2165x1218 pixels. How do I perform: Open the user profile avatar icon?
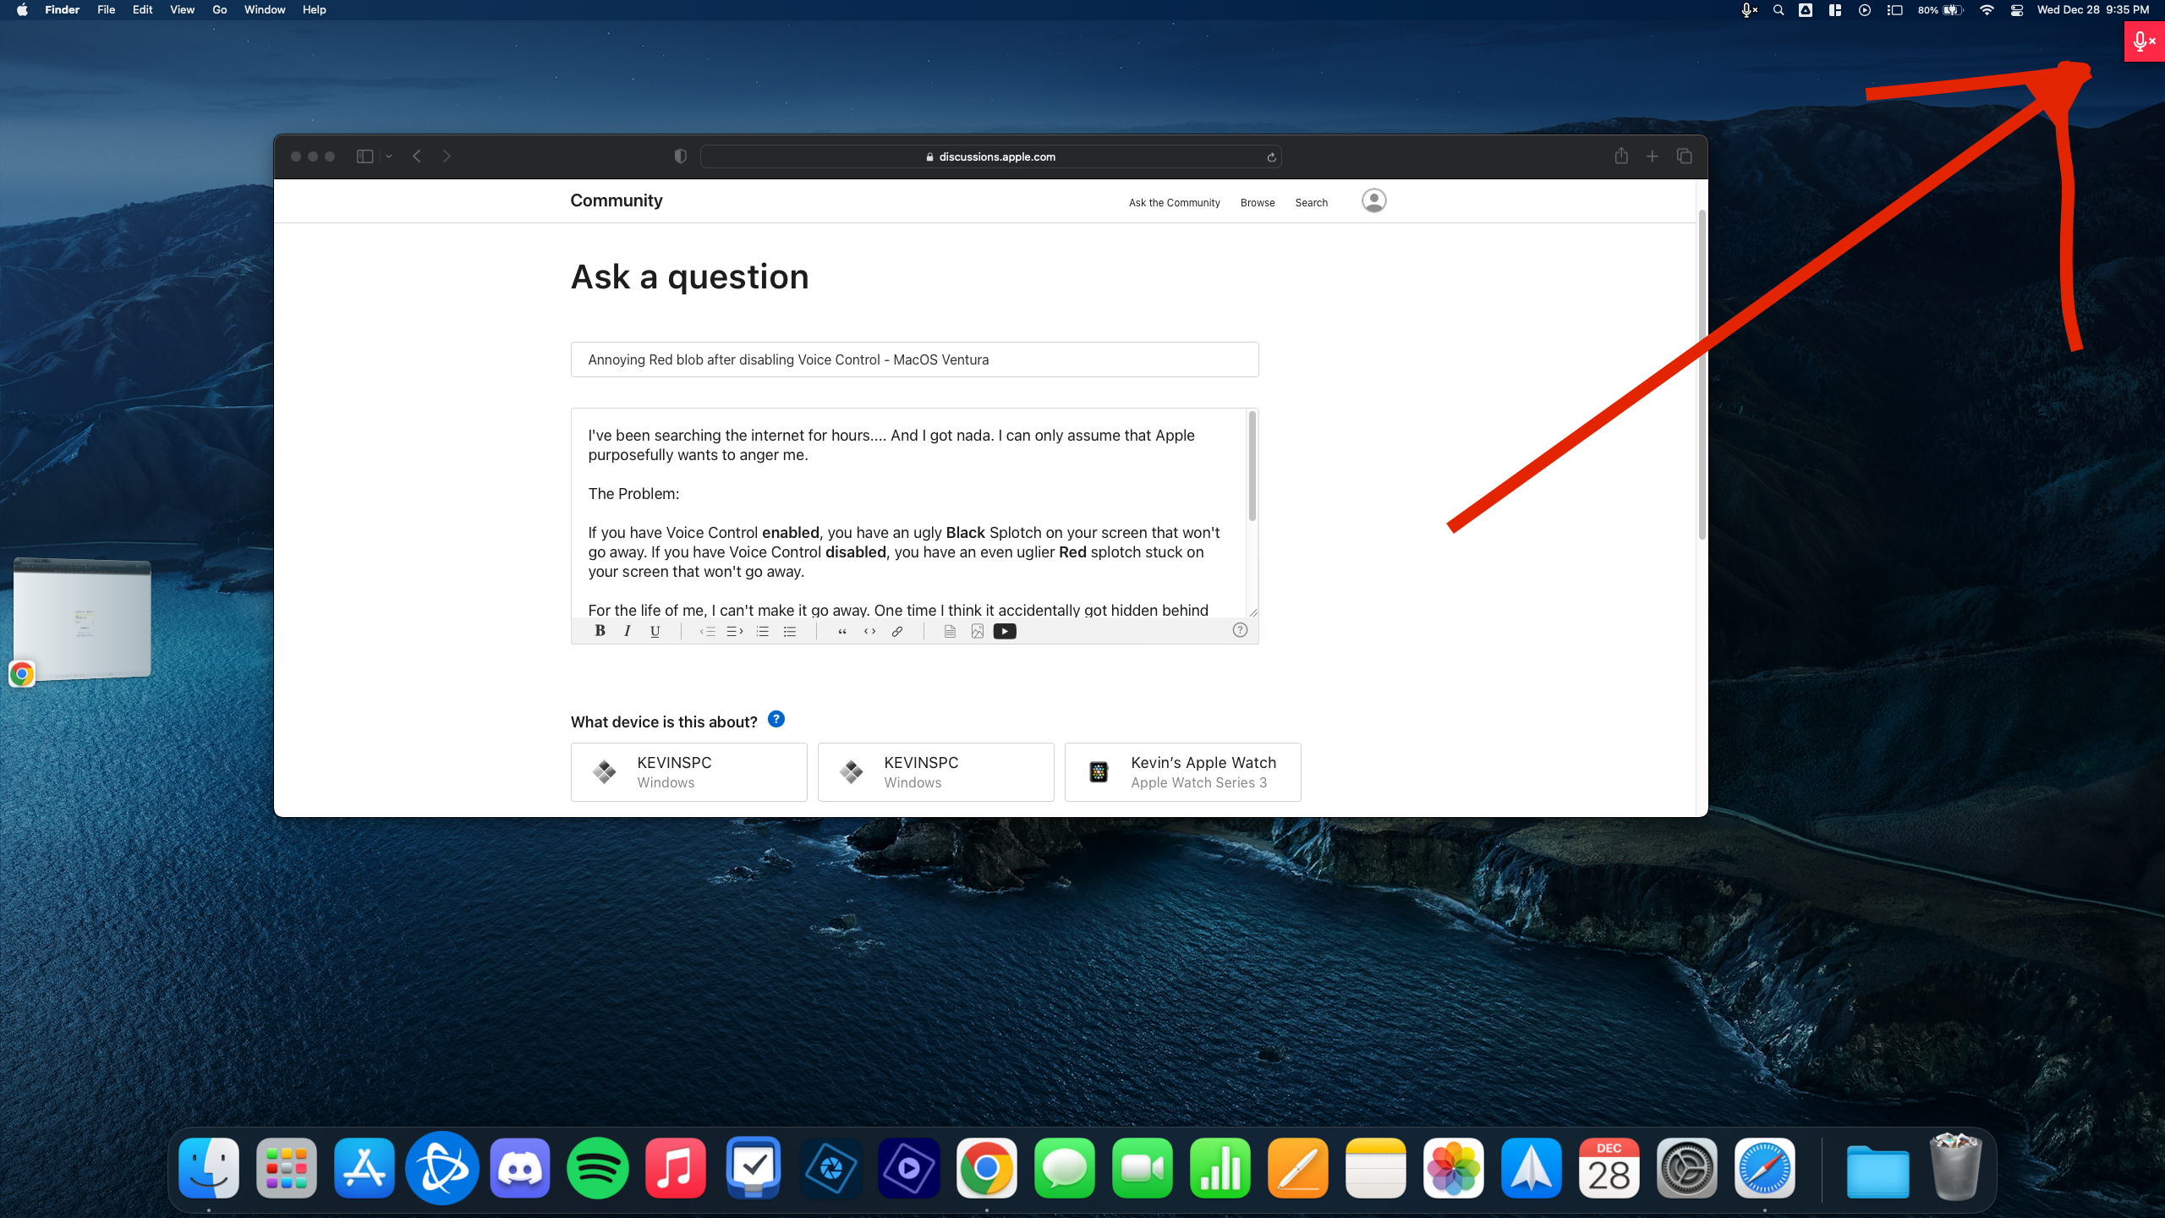click(1373, 201)
